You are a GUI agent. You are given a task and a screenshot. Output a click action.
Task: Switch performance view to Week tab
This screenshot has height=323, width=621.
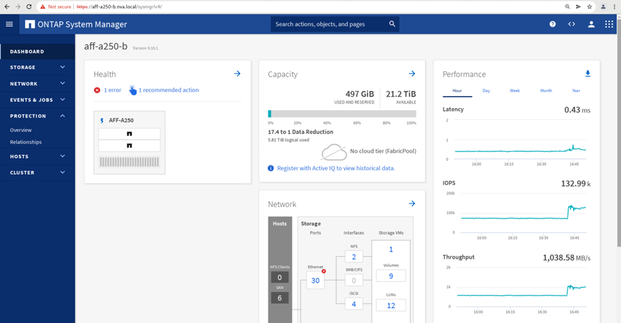tap(515, 91)
